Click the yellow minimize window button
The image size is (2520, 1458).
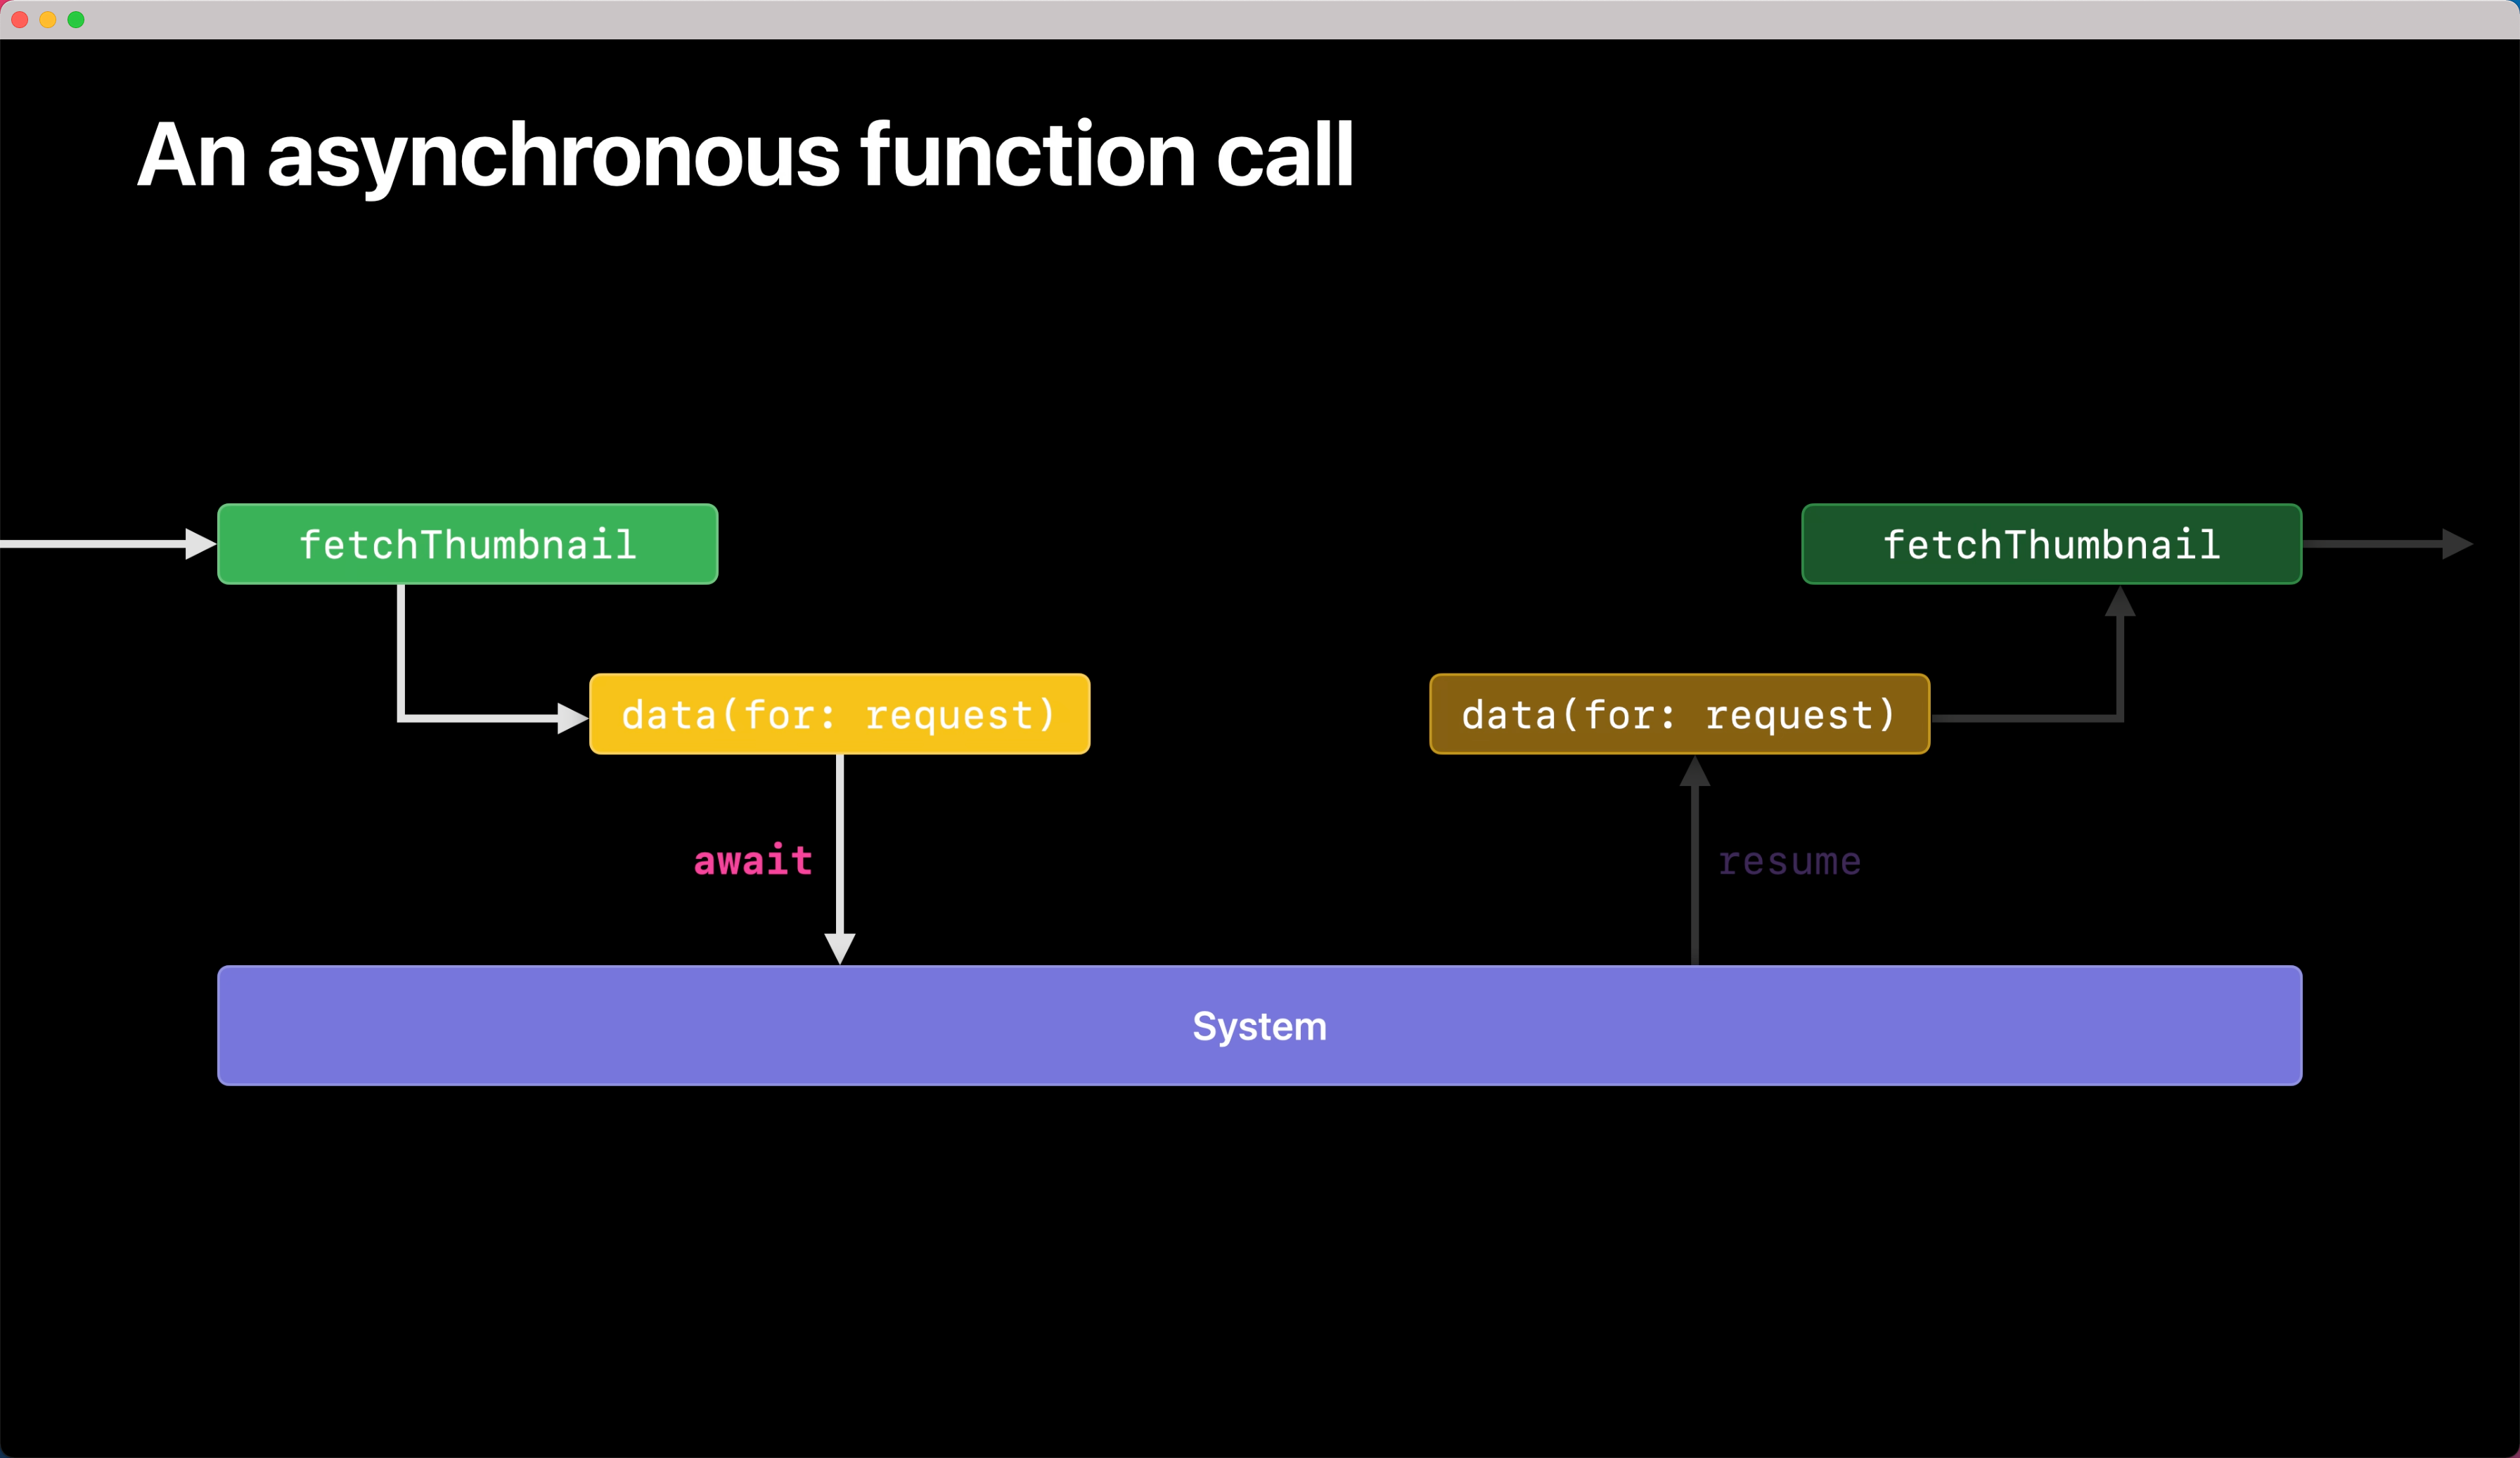[47, 20]
